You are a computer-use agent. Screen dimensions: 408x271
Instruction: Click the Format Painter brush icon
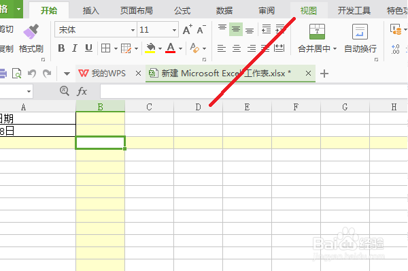click(x=31, y=31)
